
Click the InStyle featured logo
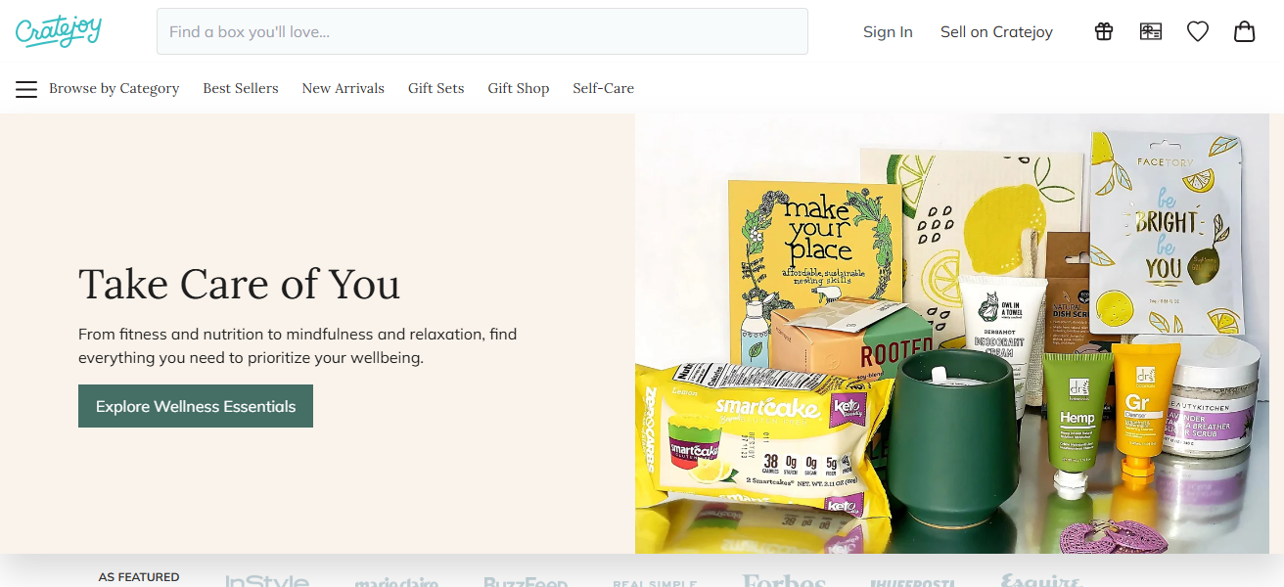tap(267, 581)
